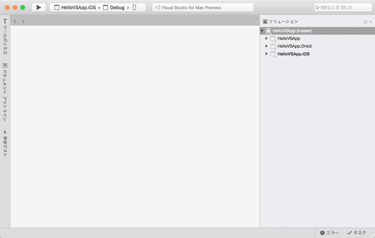
Task: Collapse the HelloVSApp (master) solution node
Action: pyautogui.click(x=262, y=31)
